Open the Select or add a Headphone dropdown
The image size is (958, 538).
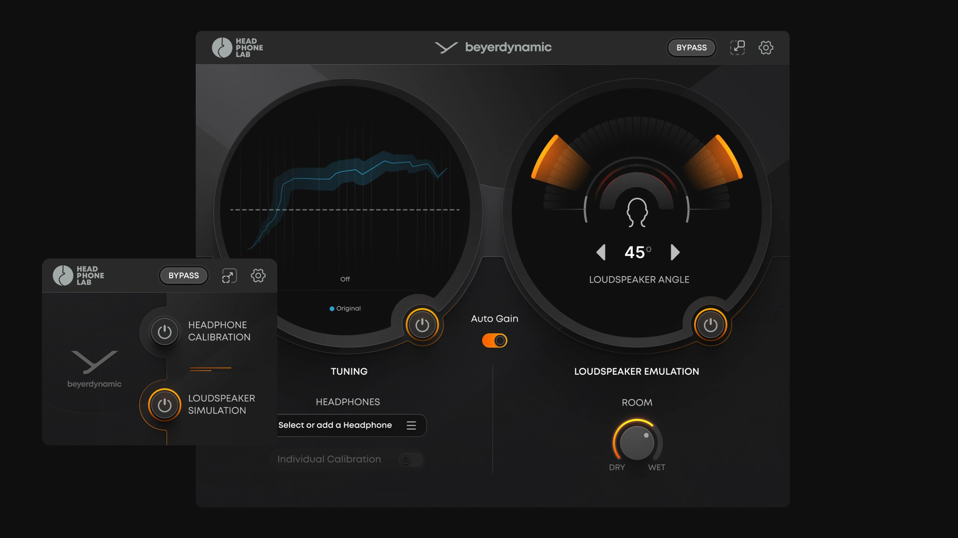pos(351,425)
